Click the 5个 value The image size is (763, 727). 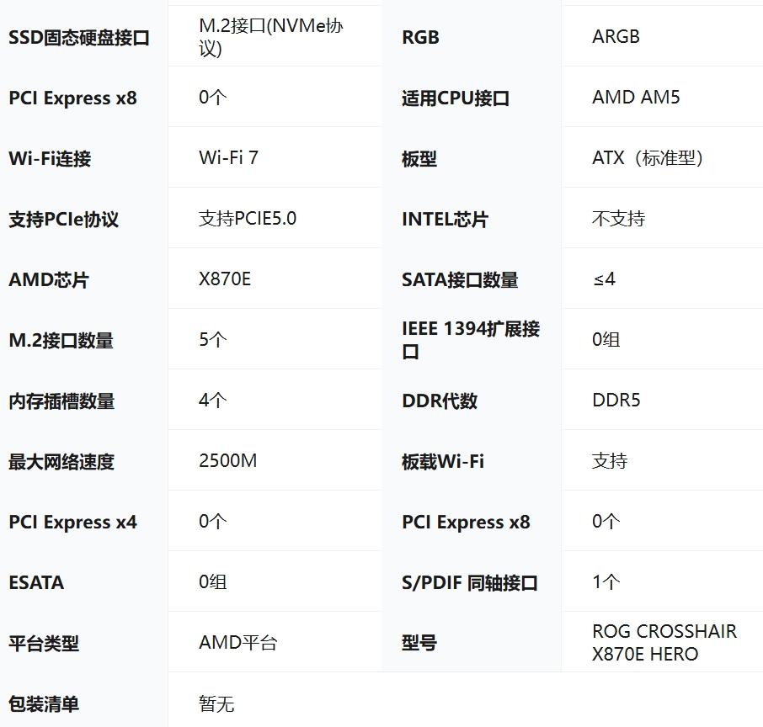click(213, 339)
